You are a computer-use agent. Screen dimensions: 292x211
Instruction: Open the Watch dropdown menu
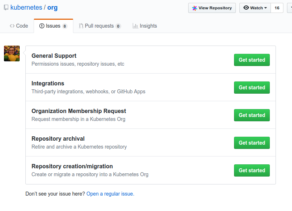[x=255, y=8]
